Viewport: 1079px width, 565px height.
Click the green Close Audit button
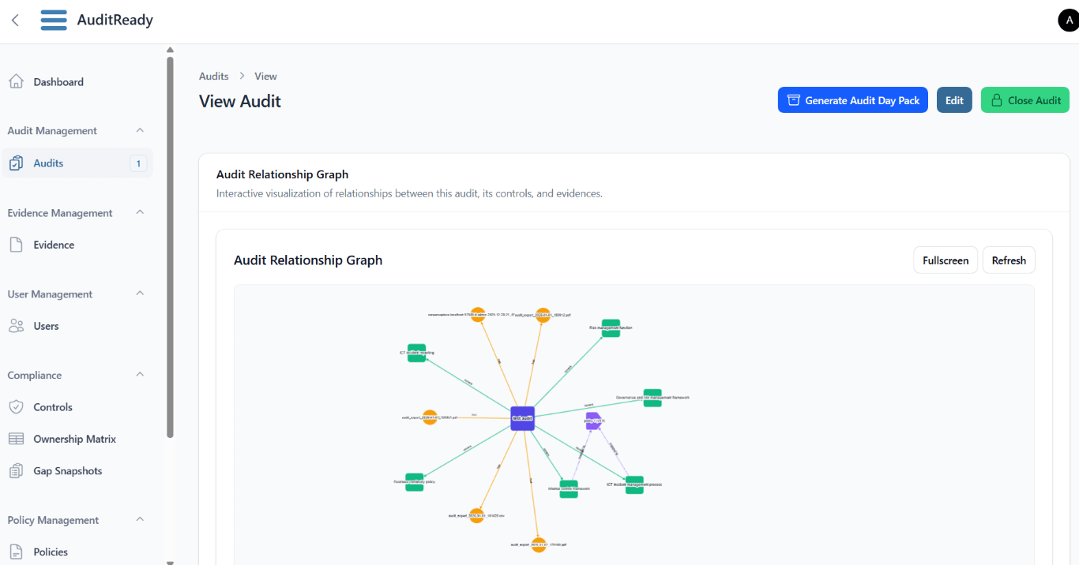click(1024, 100)
